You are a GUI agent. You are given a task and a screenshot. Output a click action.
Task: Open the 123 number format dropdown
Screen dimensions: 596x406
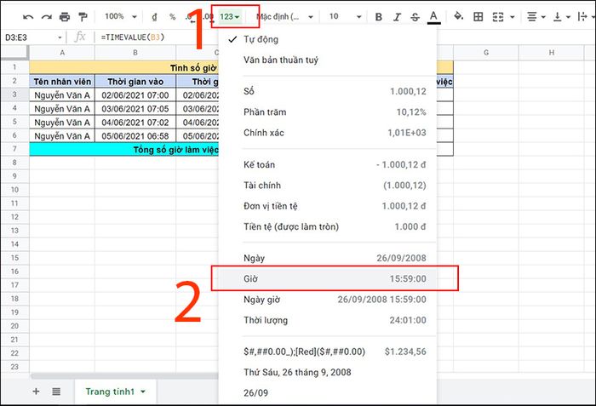coord(230,17)
